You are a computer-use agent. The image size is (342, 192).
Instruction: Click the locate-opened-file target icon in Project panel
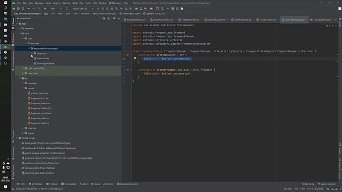104,19
